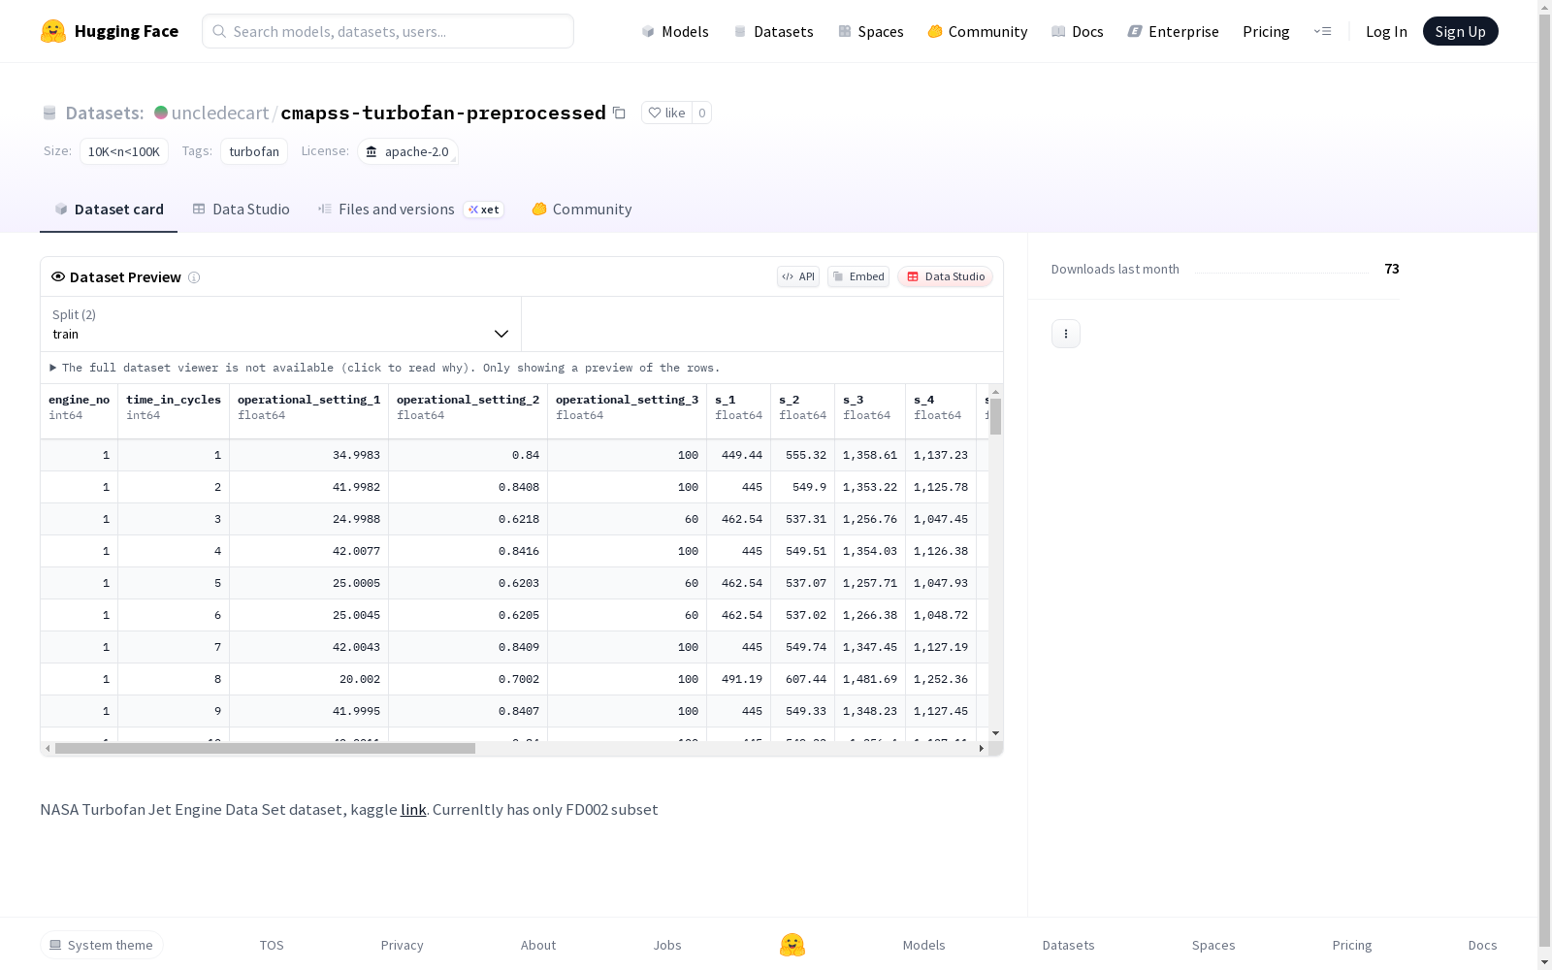Open Spaces footer link
This screenshot has width=1552, height=970.
1213,945
